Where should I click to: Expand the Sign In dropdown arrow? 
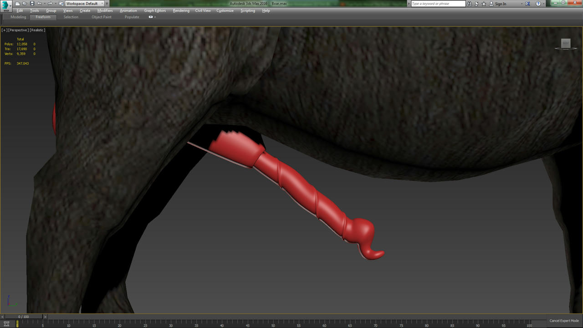click(x=522, y=4)
